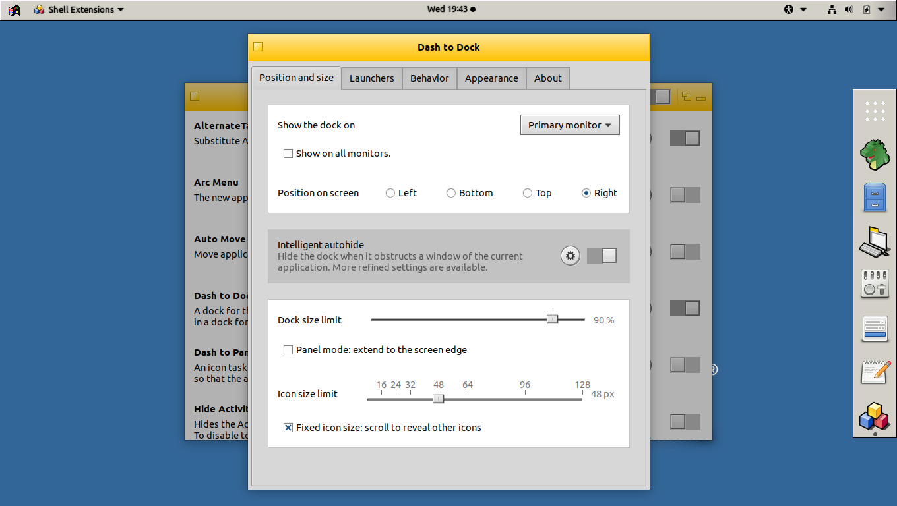Toggle AlternateTab switch in Shell Extensions window
897x506 pixels.
pos(685,138)
